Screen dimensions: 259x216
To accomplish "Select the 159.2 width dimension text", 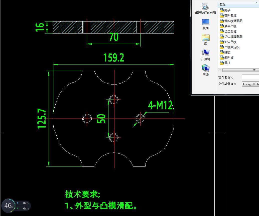I will click(x=114, y=57).
